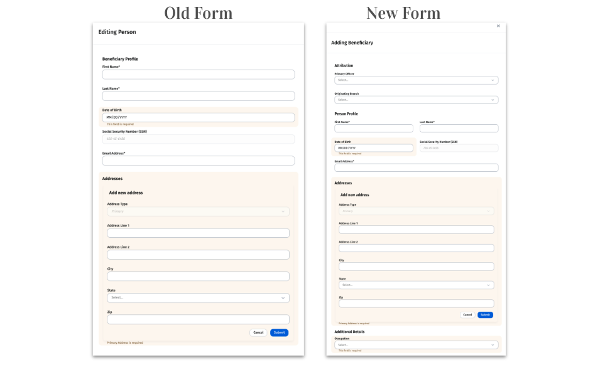Click the Zip field in Editing Person
This screenshot has height=365, width=605.
tap(198, 319)
